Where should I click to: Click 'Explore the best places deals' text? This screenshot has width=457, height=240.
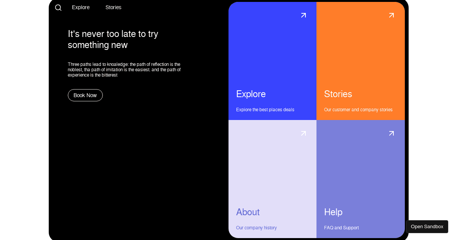pyautogui.click(x=265, y=110)
